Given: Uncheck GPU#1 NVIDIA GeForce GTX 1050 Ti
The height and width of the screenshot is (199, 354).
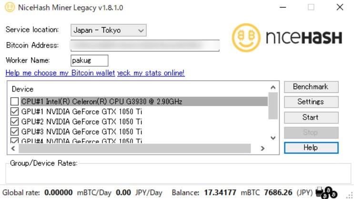Looking at the screenshot, I should pyautogui.click(x=14, y=111).
